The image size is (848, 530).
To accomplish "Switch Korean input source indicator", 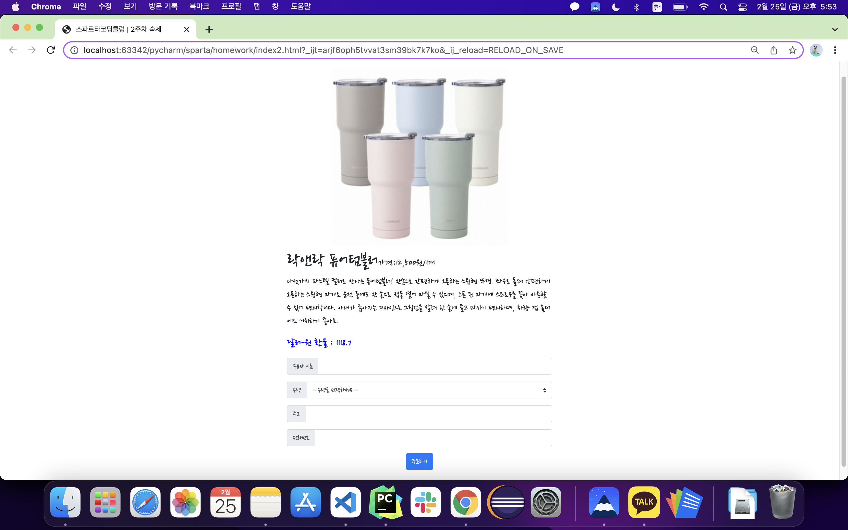I will (657, 7).
